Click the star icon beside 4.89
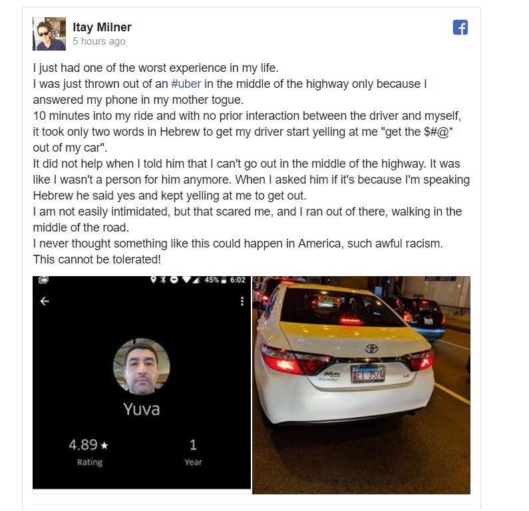Image resolution: width=529 pixels, height=511 pixels. pyautogui.click(x=104, y=446)
